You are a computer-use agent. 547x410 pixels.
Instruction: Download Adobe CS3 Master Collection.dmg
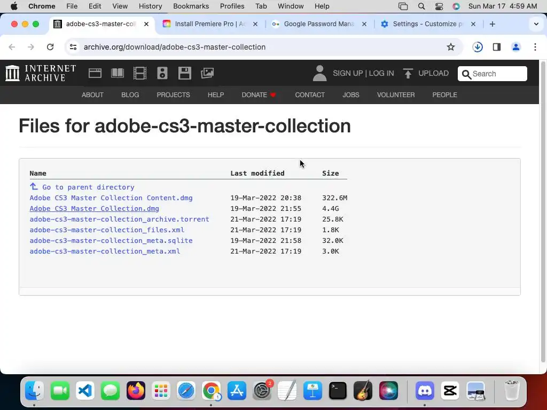pyautogui.click(x=94, y=209)
